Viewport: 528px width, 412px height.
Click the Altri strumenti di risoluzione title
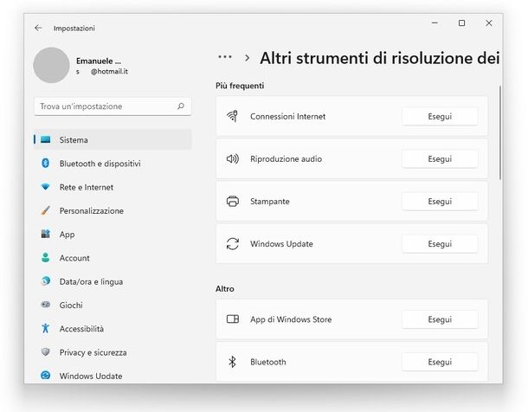click(x=379, y=58)
